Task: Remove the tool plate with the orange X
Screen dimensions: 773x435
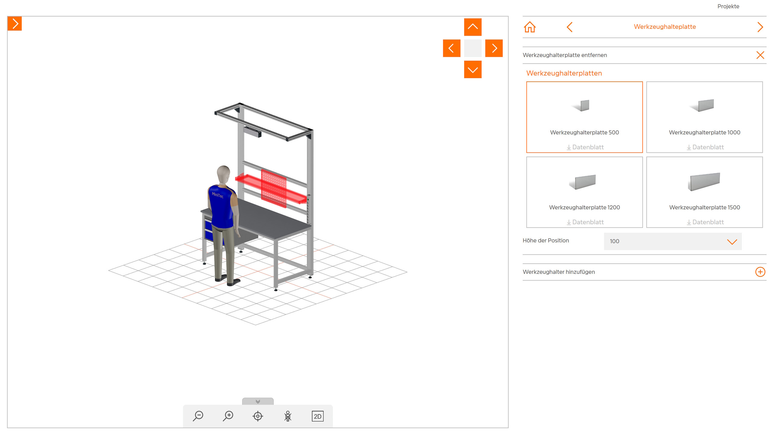Action: coord(760,55)
